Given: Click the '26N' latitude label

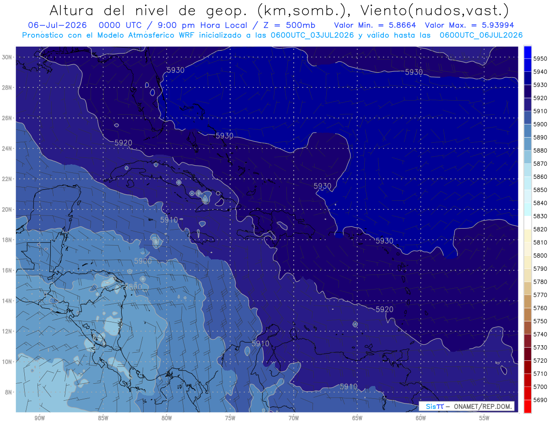Looking at the screenshot, I should pyautogui.click(x=7, y=118).
